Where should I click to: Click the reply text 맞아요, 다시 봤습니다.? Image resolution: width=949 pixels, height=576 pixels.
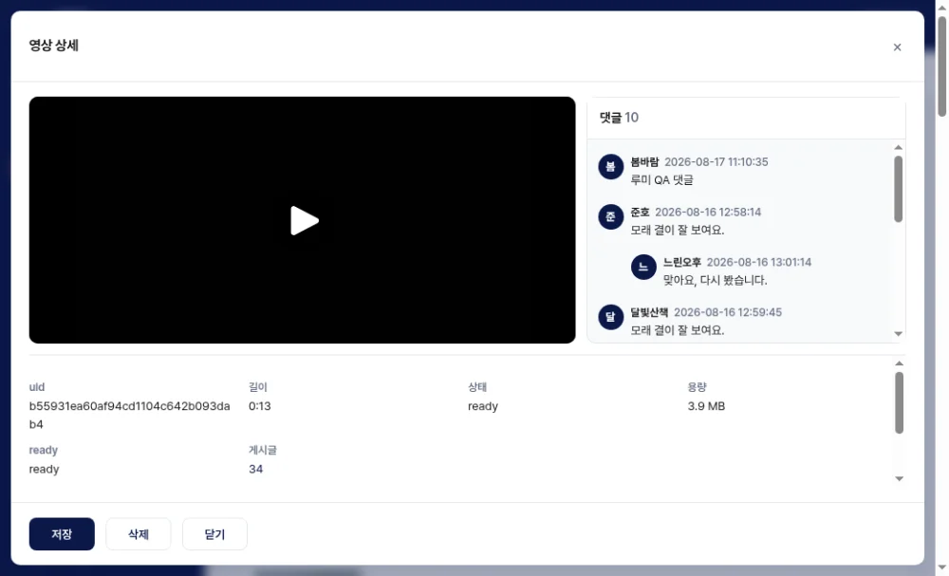tap(715, 280)
